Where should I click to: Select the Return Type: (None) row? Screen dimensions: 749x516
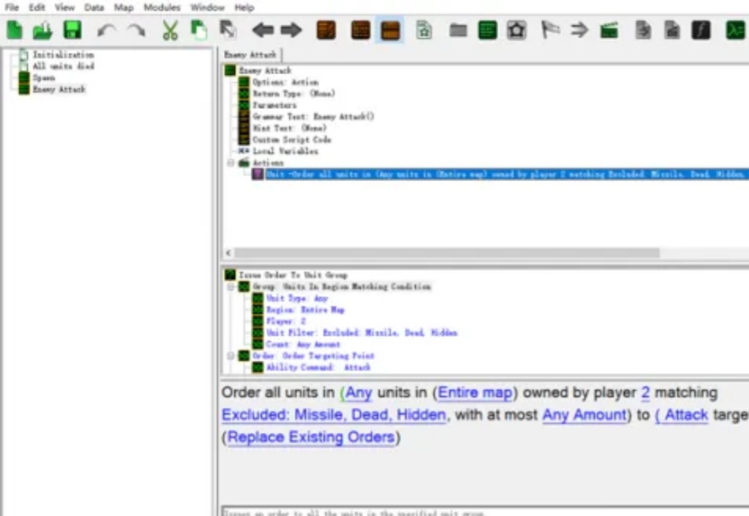(294, 94)
